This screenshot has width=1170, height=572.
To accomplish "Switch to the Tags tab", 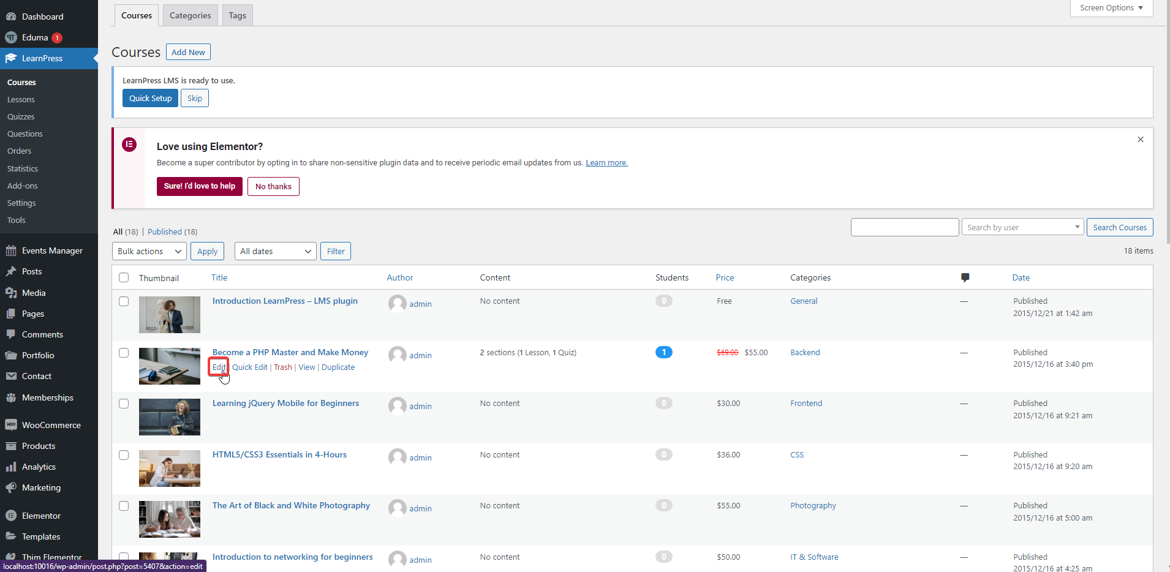I will click(237, 15).
